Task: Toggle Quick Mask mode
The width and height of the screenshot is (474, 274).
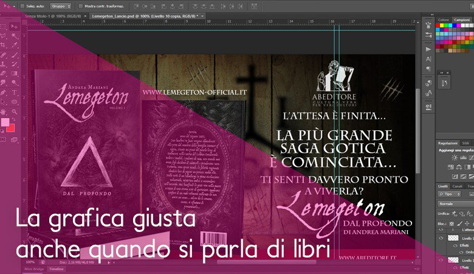Action: pyautogui.click(x=3, y=139)
